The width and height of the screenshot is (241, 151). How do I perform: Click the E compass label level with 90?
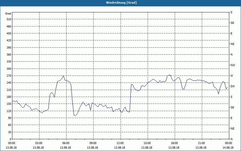click(231, 118)
